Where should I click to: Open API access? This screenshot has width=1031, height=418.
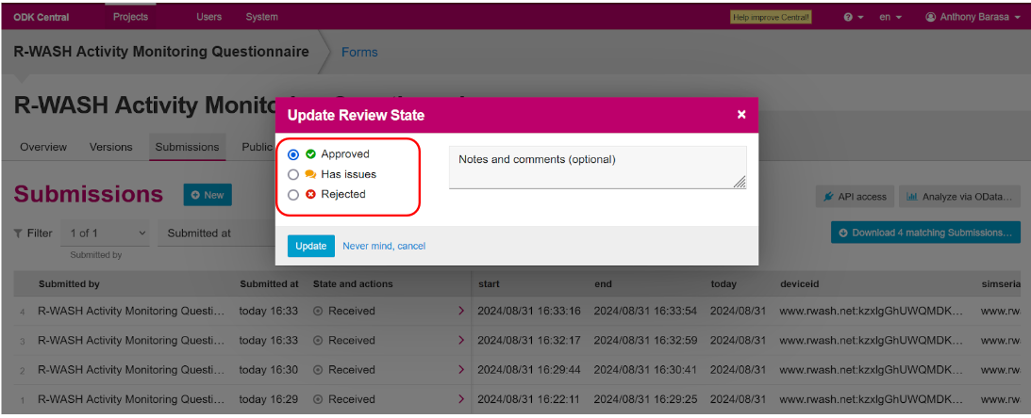855,197
